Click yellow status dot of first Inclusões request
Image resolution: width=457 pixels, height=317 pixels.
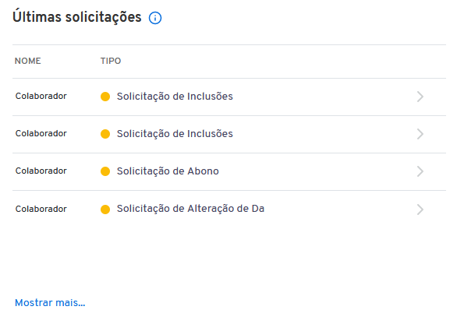105,97
